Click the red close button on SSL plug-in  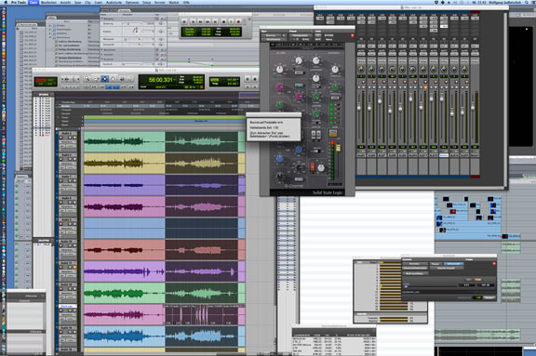353,35
